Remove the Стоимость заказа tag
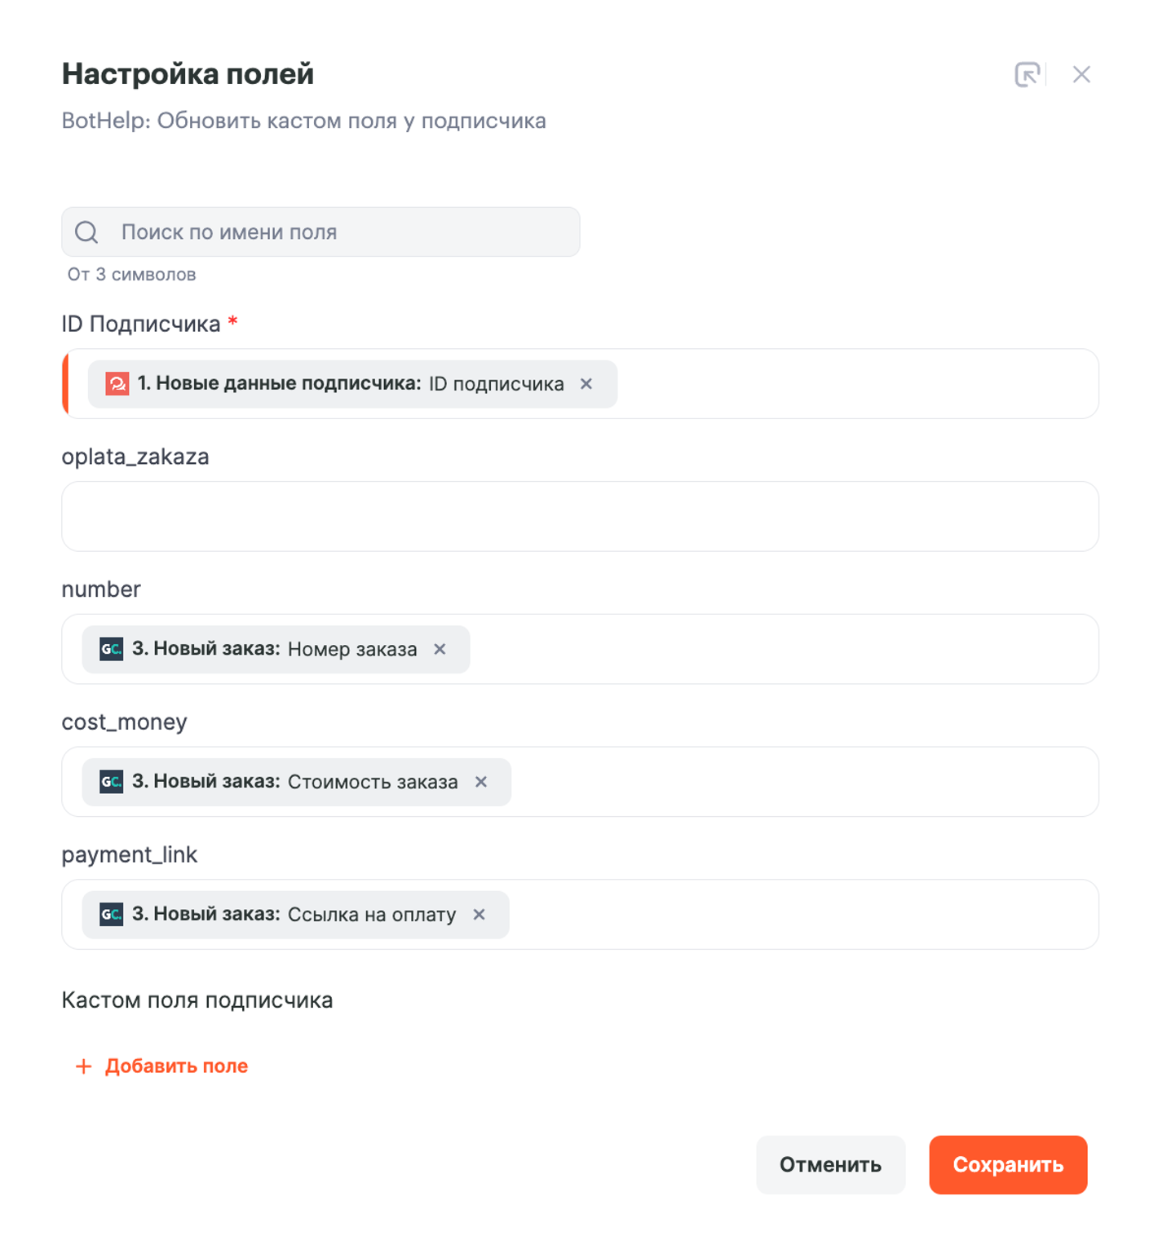Viewport: 1158px width, 1258px height. (481, 782)
